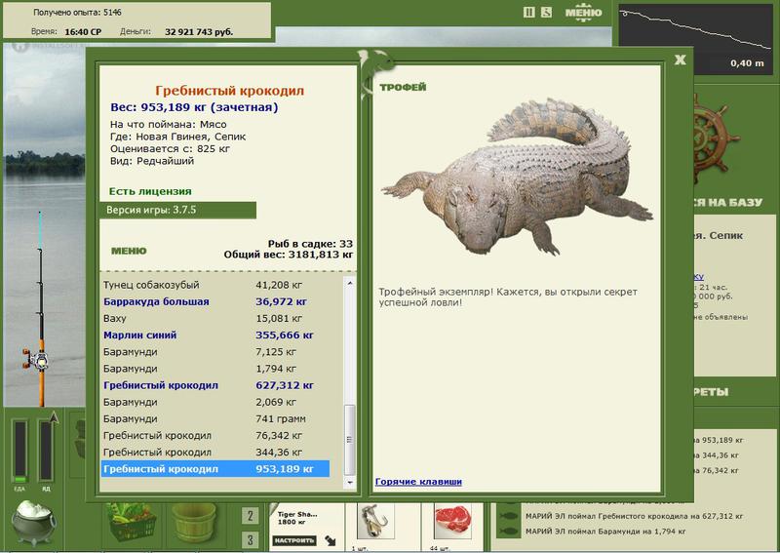Screen dimensions: 780x553
Task: Pause the game with the pause icon
Action: coord(528,12)
